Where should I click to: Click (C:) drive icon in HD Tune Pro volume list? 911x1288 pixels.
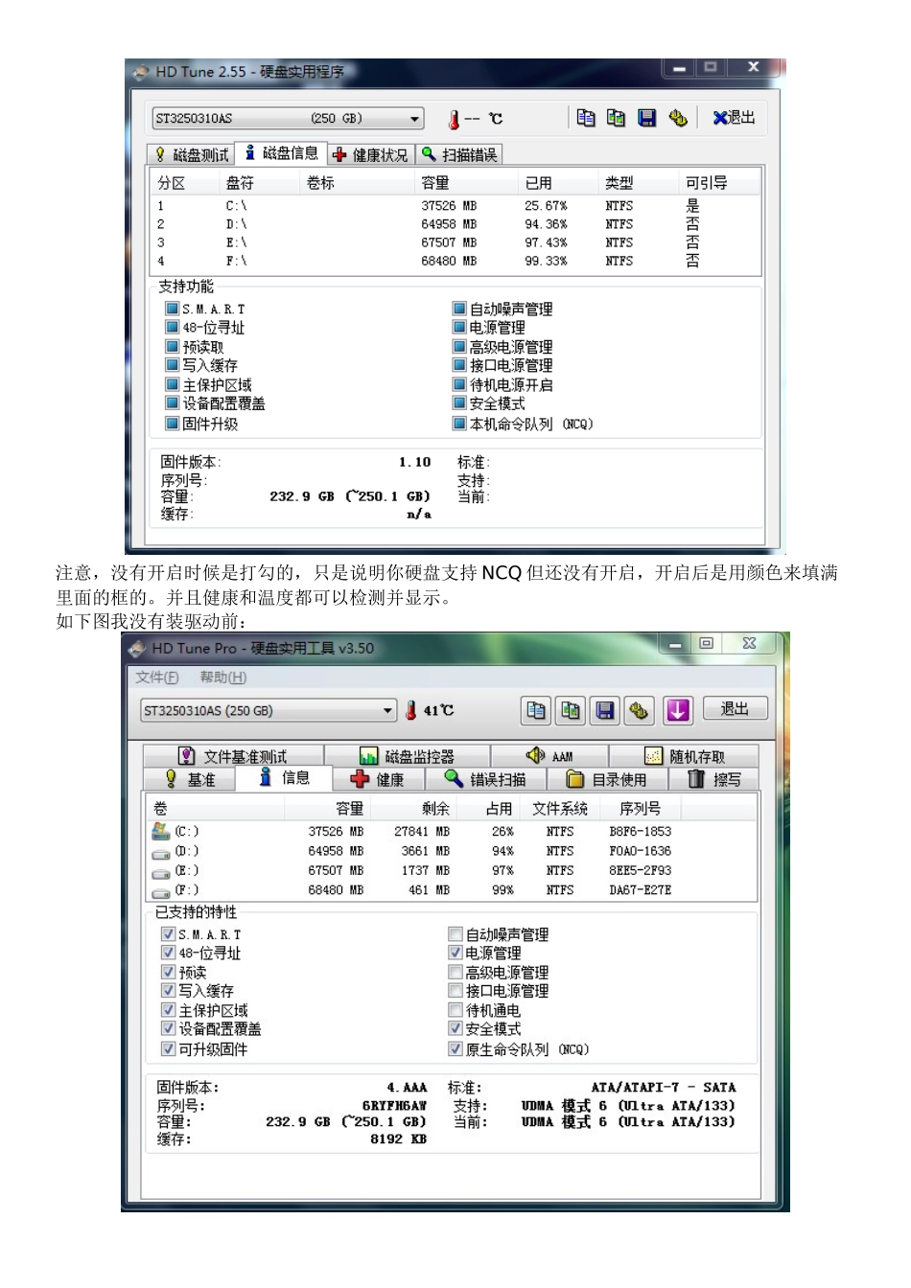160,831
